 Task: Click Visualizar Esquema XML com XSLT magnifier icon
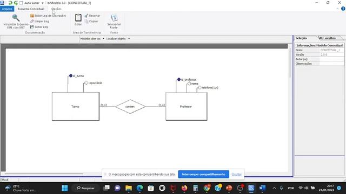pos(16,18)
